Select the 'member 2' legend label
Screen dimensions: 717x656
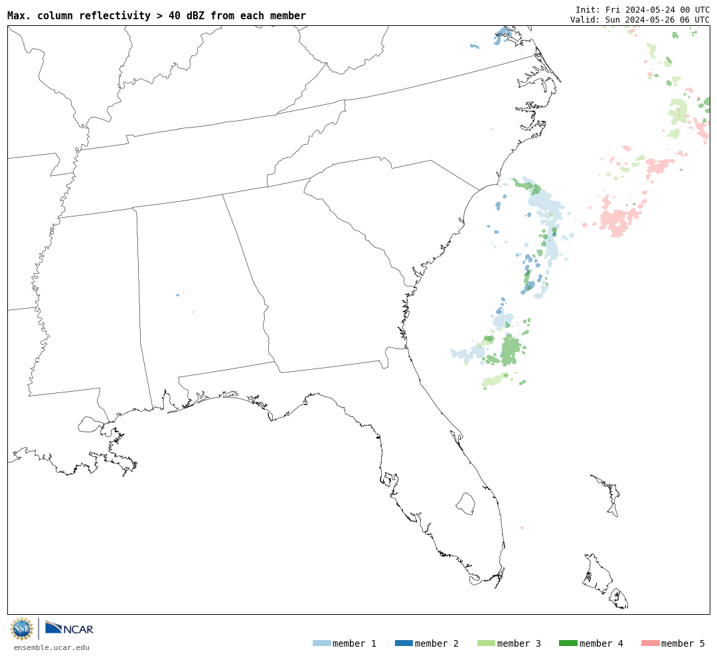click(437, 643)
